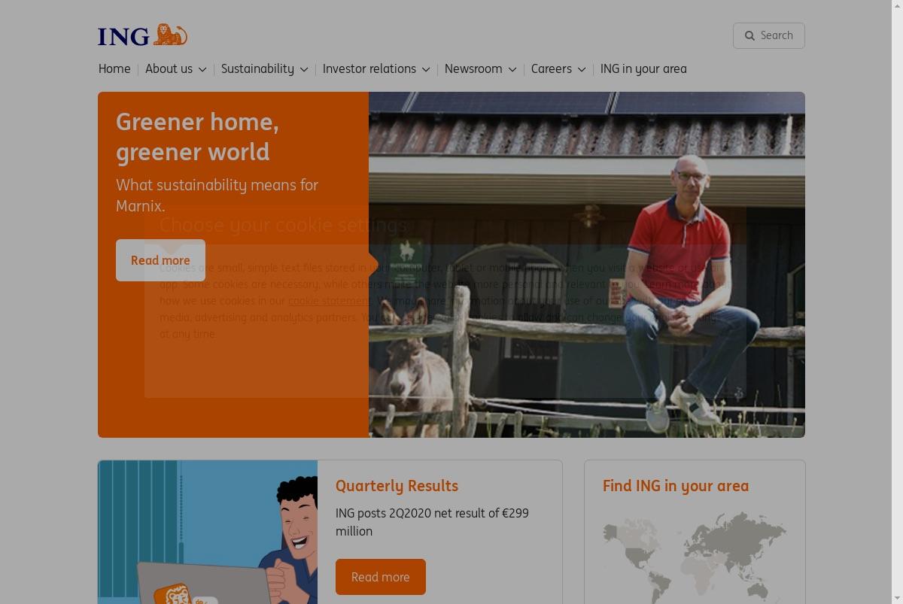Click the ING lion logo
The width and height of the screenshot is (903, 604).
[x=142, y=35]
